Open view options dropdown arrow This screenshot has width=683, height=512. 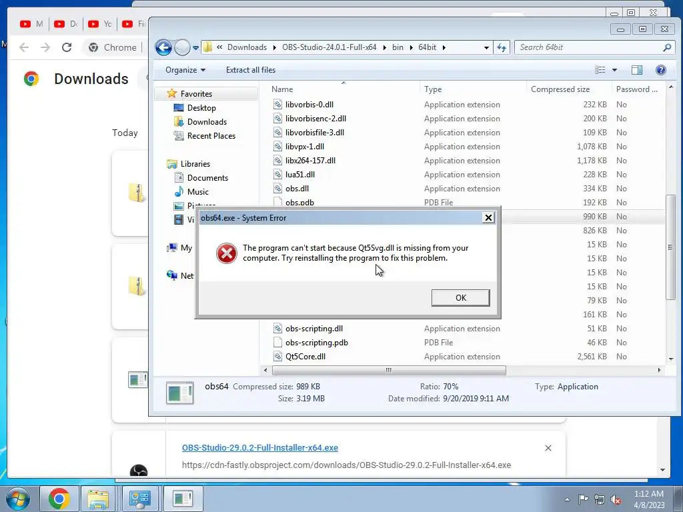614,69
